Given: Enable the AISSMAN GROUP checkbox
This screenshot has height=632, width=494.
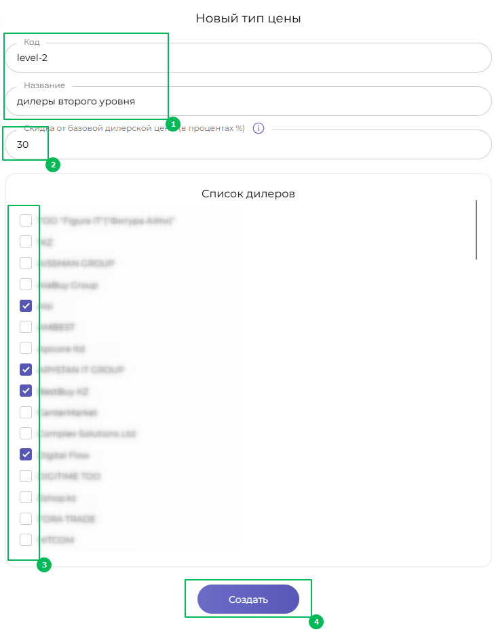Looking at the screenshot, I should click(x=26, y=263).
